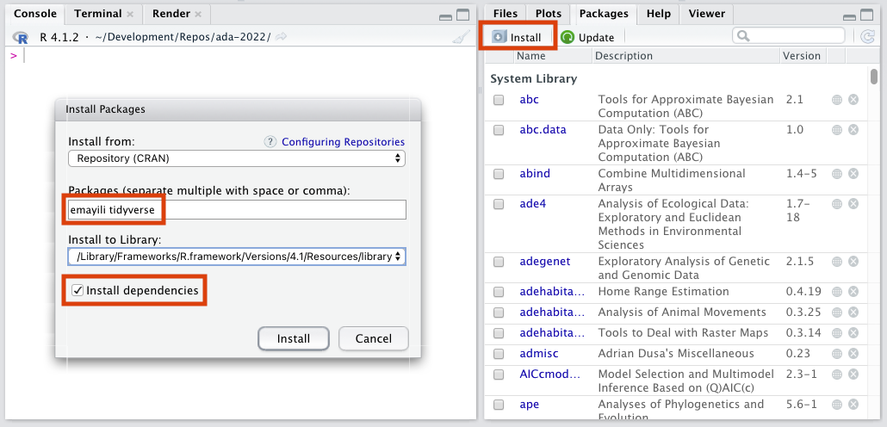Uncheck the Install dependencies checkbox

pos(78,291)
